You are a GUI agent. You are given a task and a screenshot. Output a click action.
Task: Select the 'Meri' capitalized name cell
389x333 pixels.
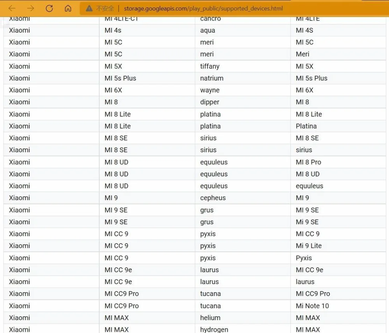pos(338,54)
